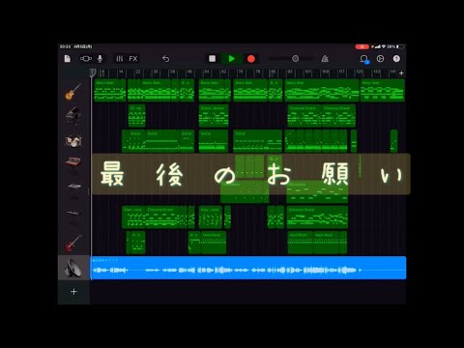The height and width of the screenshot is (348, 464).
Task: Stop playback with the square button
Action: [x=212, y=59]
